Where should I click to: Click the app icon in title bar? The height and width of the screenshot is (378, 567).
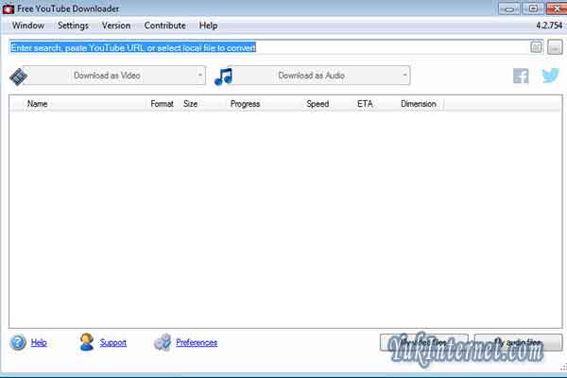point(8,9)
